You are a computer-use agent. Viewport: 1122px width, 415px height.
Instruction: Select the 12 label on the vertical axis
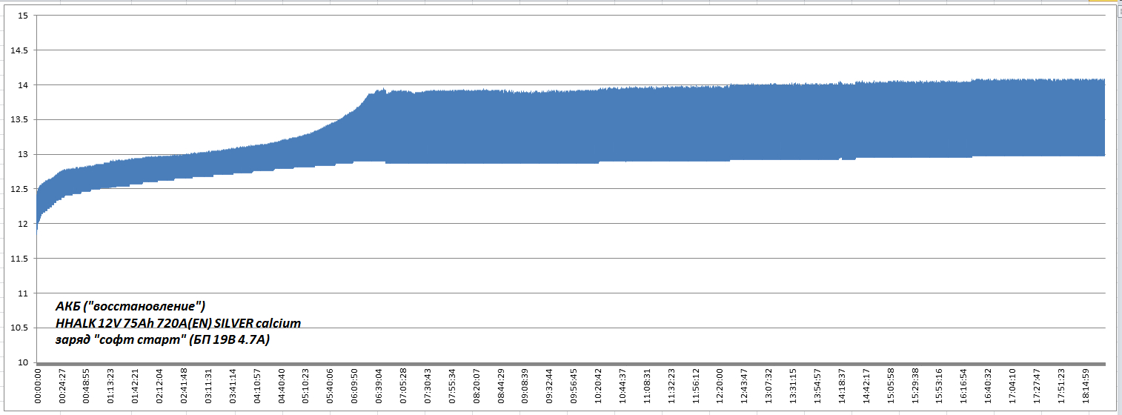pyautogui.click(x=22, y=224)
